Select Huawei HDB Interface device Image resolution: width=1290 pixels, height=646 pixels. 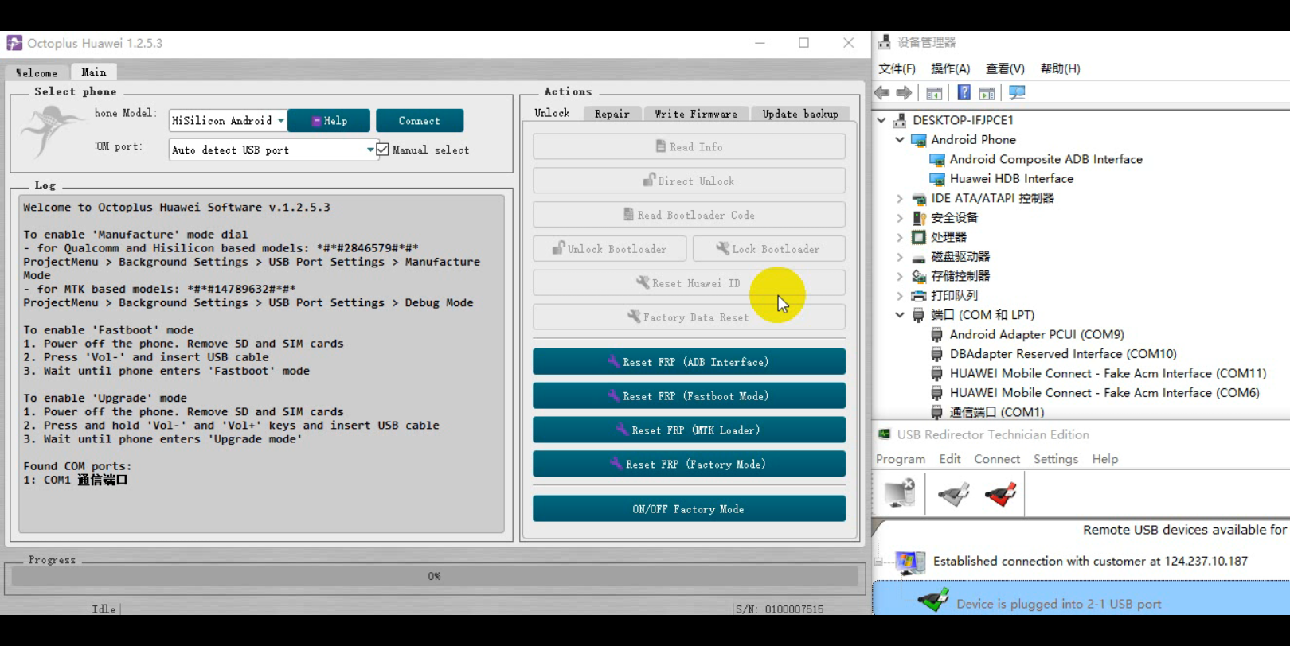(1011, 179)
